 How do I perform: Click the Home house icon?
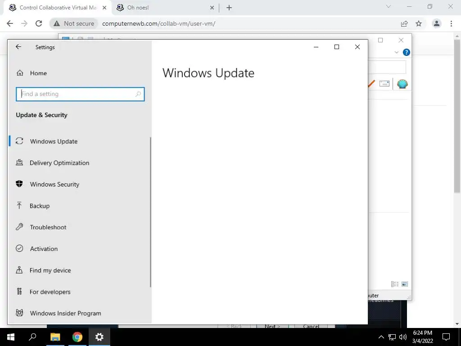(20, 73)
